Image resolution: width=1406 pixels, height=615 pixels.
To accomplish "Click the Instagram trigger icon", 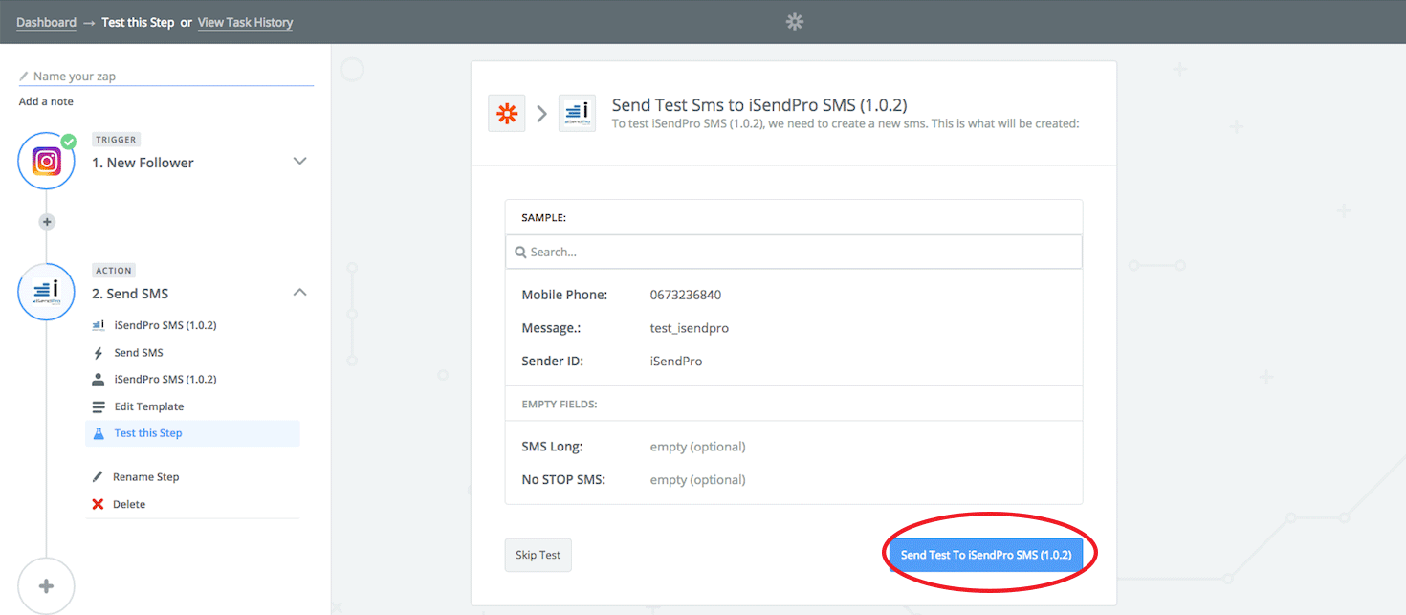I will 46,161.
